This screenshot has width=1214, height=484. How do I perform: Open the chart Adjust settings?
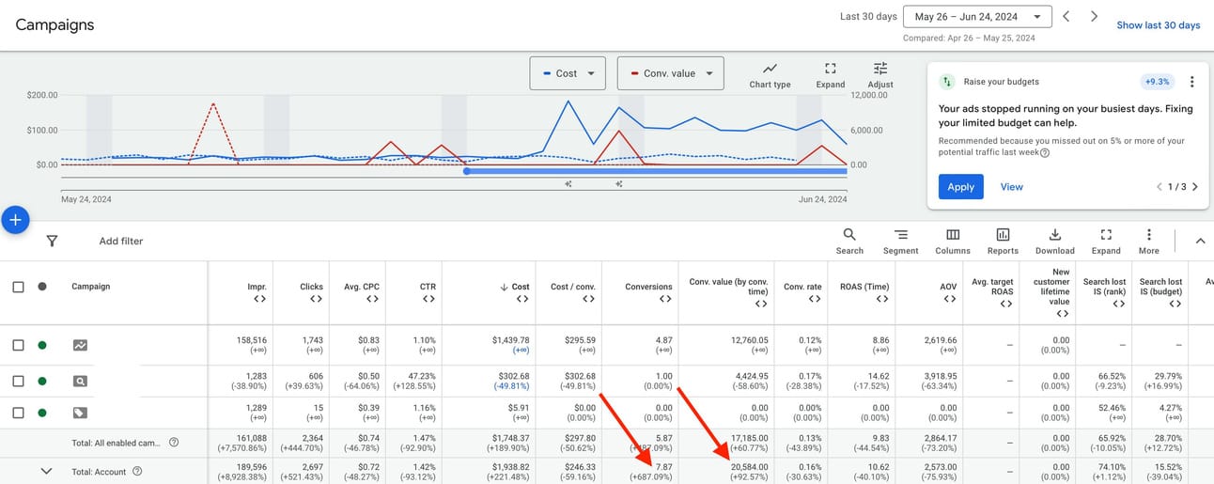click(x=880, y=75)
